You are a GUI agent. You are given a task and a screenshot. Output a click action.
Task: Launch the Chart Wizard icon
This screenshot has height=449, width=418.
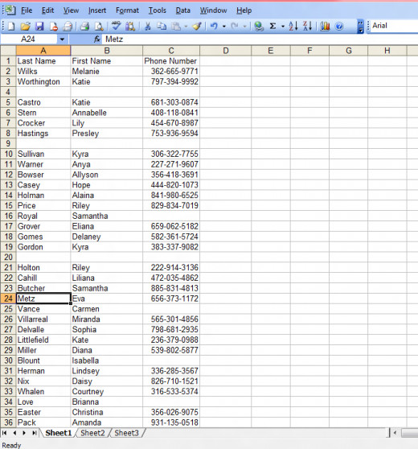click(x=325, y=27)
